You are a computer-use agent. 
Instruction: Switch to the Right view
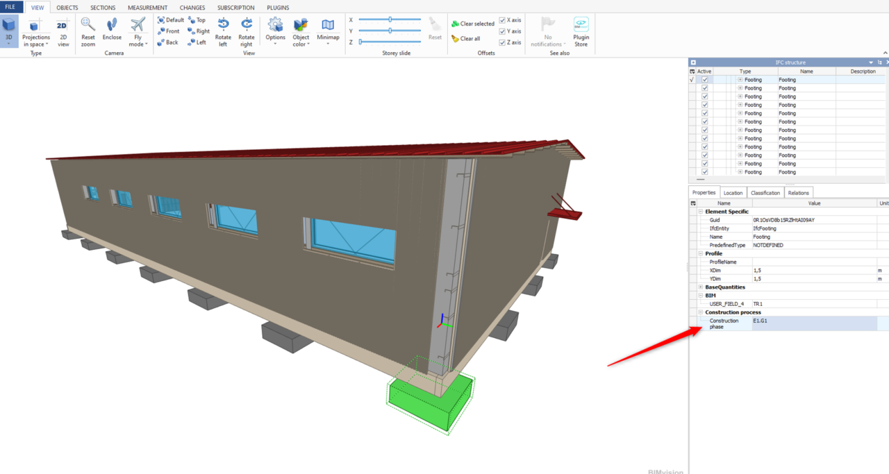tap(199, 31)
